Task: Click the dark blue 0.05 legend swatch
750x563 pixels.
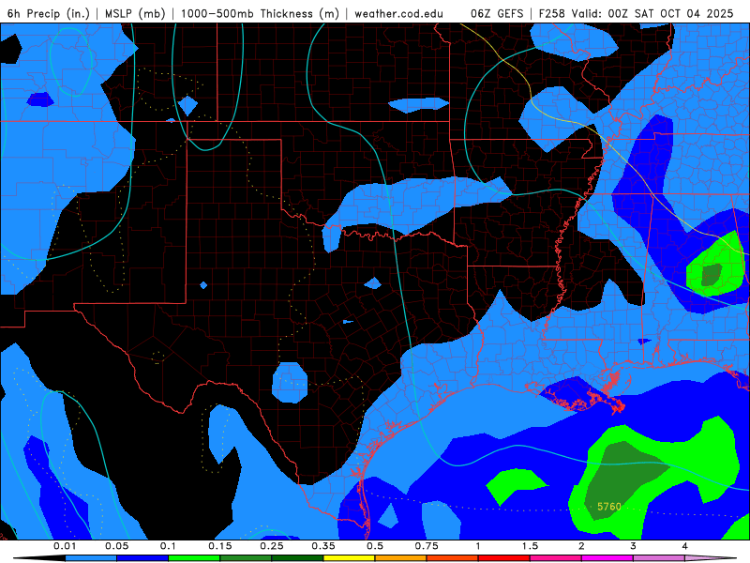Action: [142, 558]
